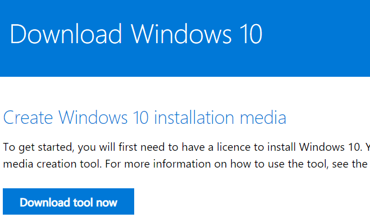Click the paragraph line starting To get started
This screenshot has height=218, width=370.
(186, 147)
